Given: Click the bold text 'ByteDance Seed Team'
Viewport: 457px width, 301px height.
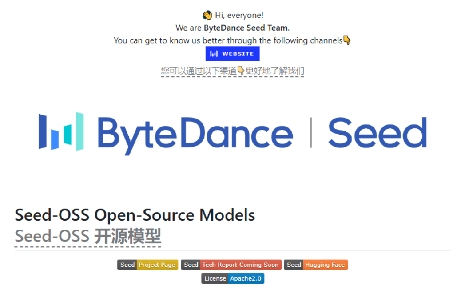Looking at the screenshot, I should (246, 28).
